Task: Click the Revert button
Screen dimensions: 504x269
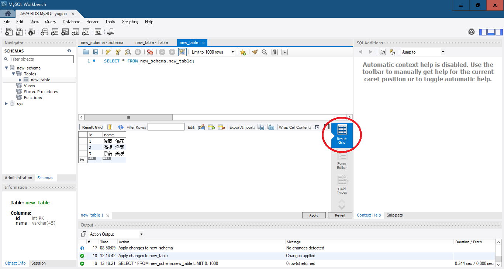Action: [340, 215]
